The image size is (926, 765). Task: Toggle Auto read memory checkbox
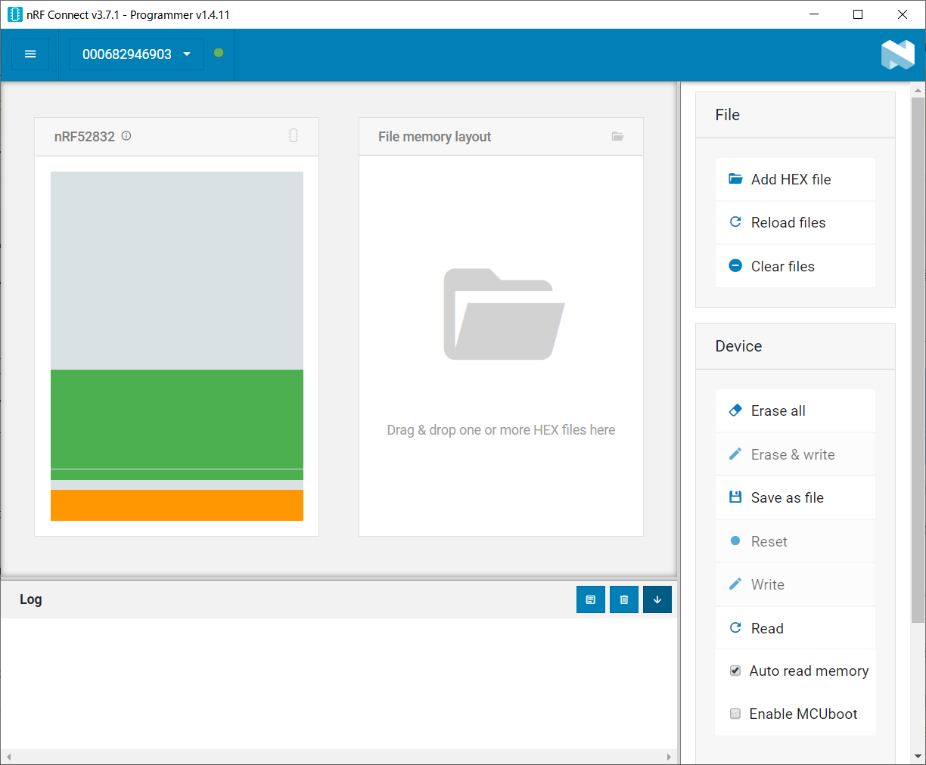tap(735, 671)
